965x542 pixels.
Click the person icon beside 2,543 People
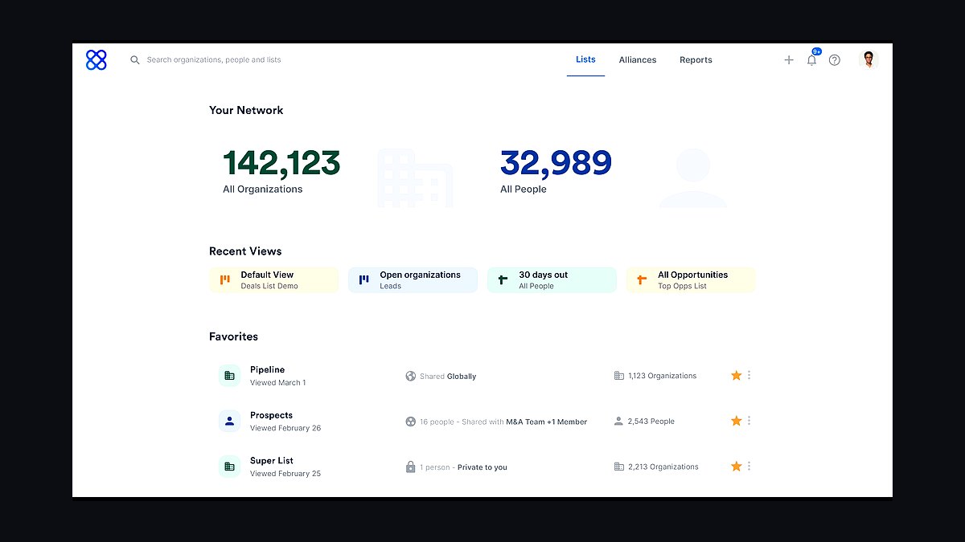618,421
